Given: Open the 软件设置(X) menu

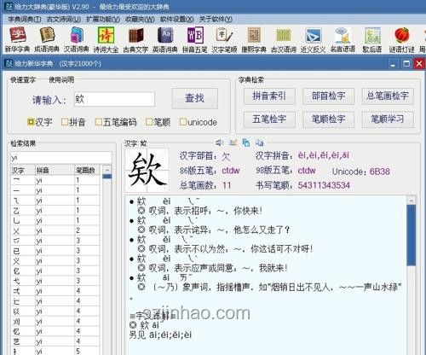Looking at the screenshot, I should (176, 19).
